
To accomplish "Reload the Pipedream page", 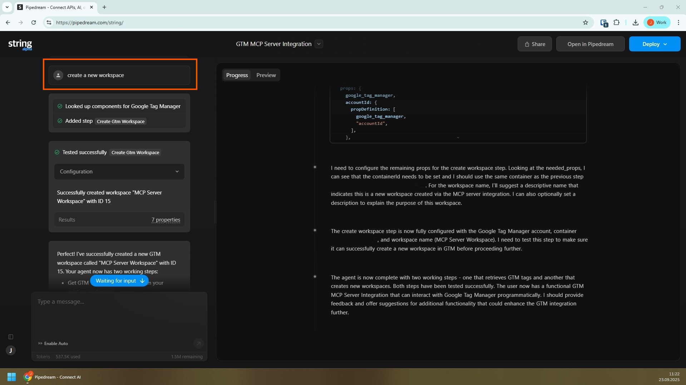I will 34,22.
